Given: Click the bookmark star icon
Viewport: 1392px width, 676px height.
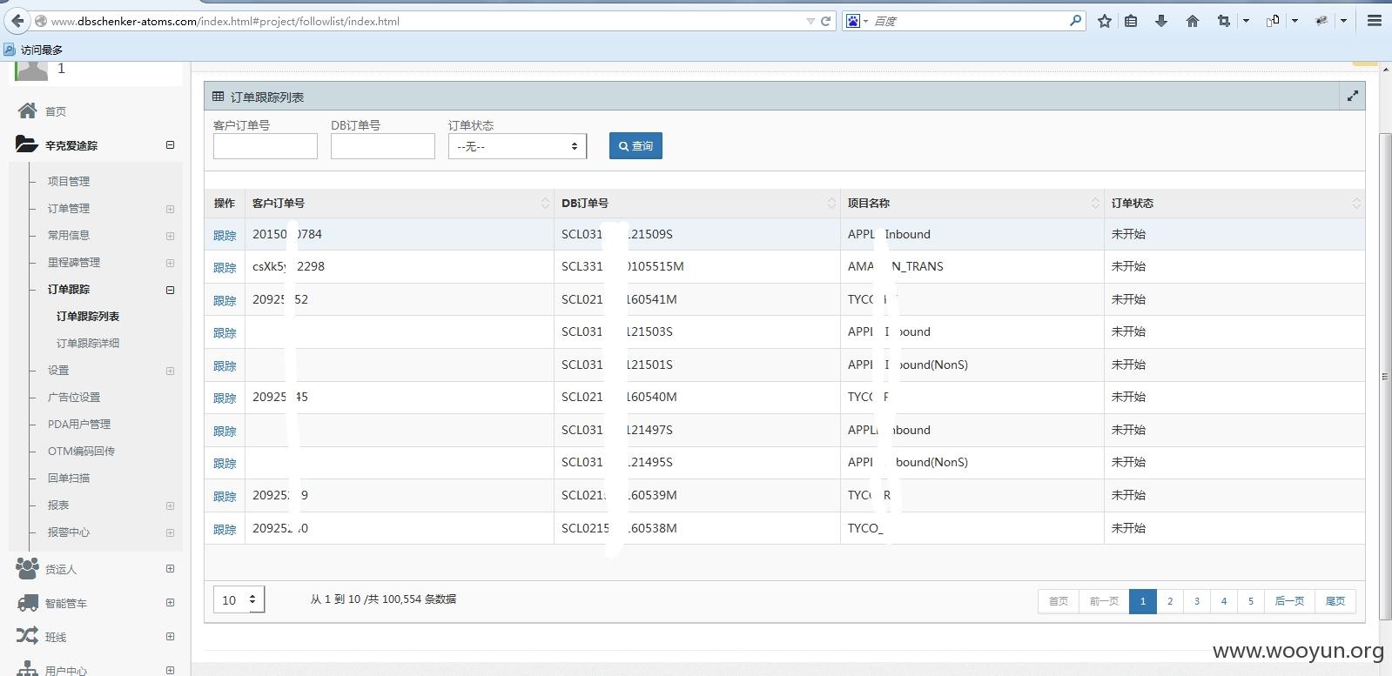Looking at the screenshot, I should click(x=1105, y=21).
